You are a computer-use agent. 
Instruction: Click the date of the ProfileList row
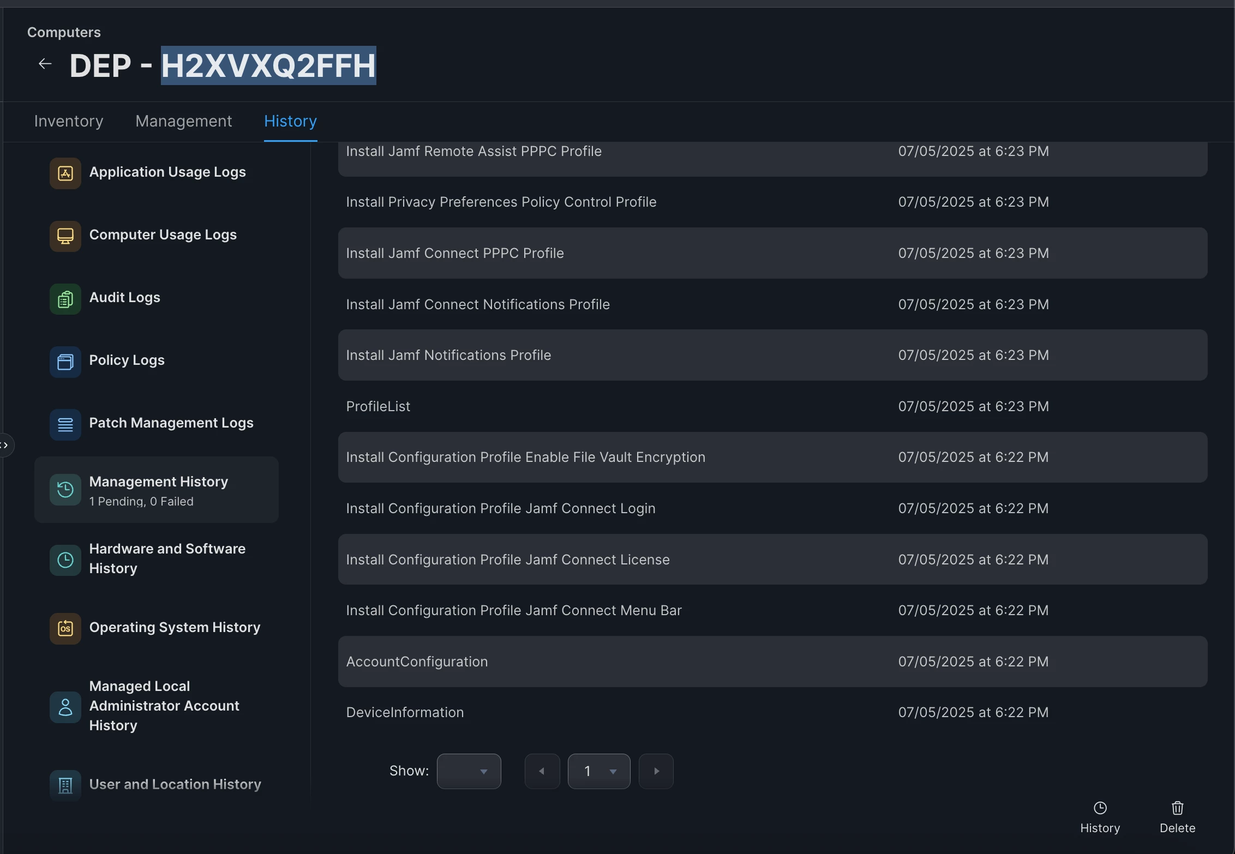point(974,407)
